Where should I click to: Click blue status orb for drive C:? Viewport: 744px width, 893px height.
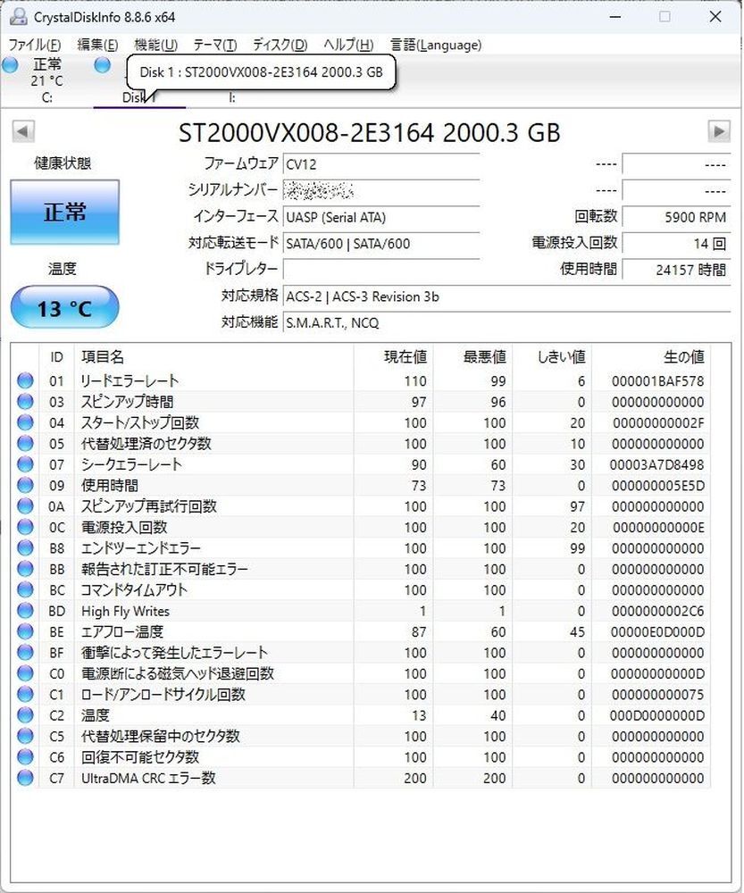click(10, 65)
